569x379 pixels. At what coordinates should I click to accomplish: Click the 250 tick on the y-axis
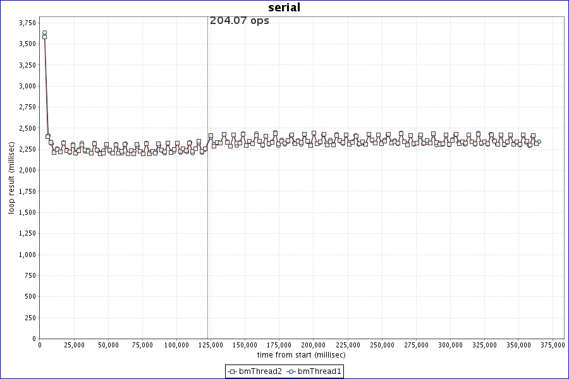pos(30,318)
